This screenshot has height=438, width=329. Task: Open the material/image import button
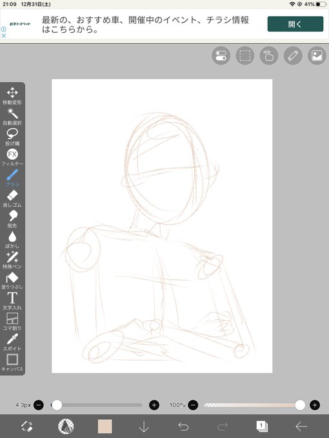click(317, 55)
